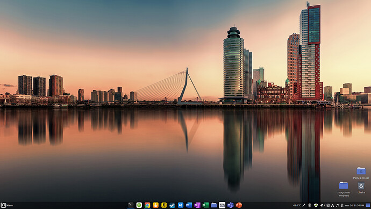The image size is (371, 209).
Task: Launch the Counter-Strike icon
Action: 164,205
